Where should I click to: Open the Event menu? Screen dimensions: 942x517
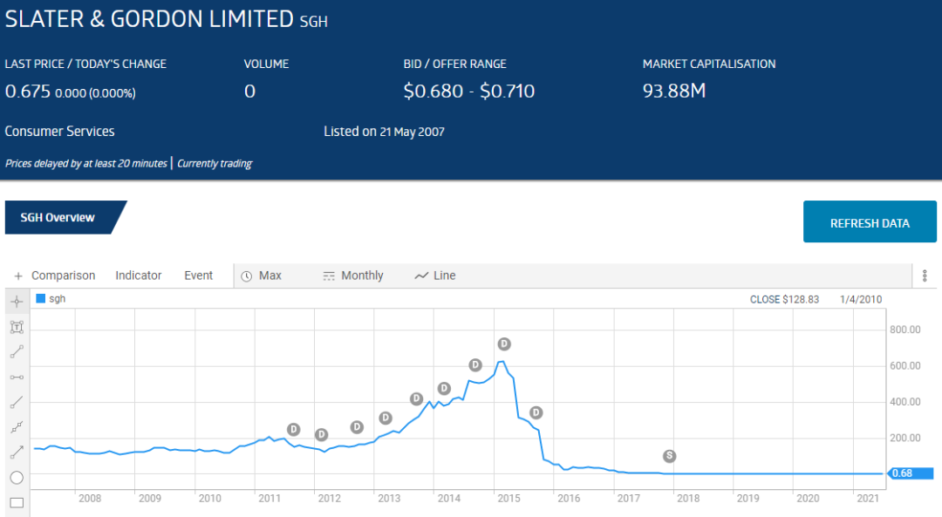[x=198, y=276]
